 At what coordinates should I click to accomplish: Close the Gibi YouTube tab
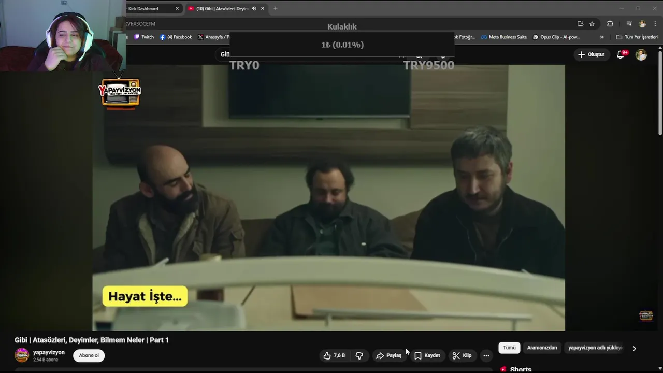coord(263,8)
